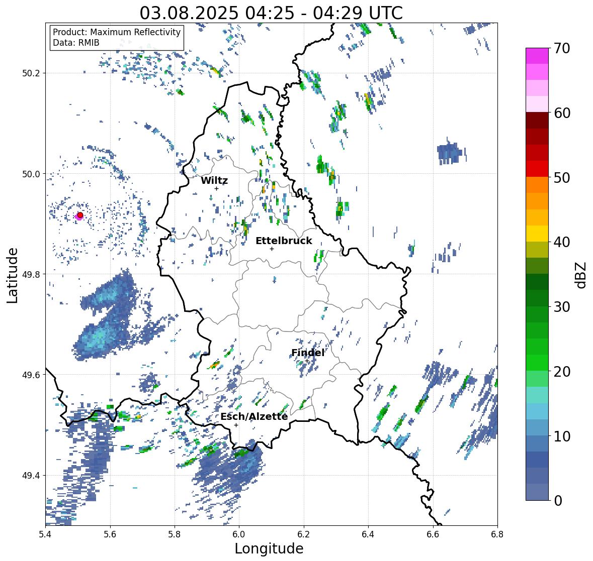Click the 'Data: RMIB' label
593x561 pixels.
[76, 43]
